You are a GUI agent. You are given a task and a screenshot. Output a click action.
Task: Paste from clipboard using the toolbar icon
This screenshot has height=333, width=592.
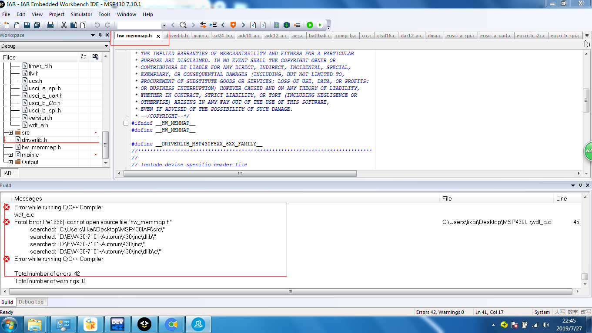pyautogui.click(x=83, y=25)
